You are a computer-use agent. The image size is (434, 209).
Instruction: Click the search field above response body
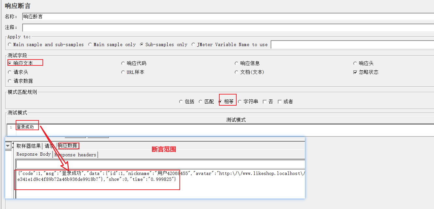pyautogui.click(x=160, y=164)
